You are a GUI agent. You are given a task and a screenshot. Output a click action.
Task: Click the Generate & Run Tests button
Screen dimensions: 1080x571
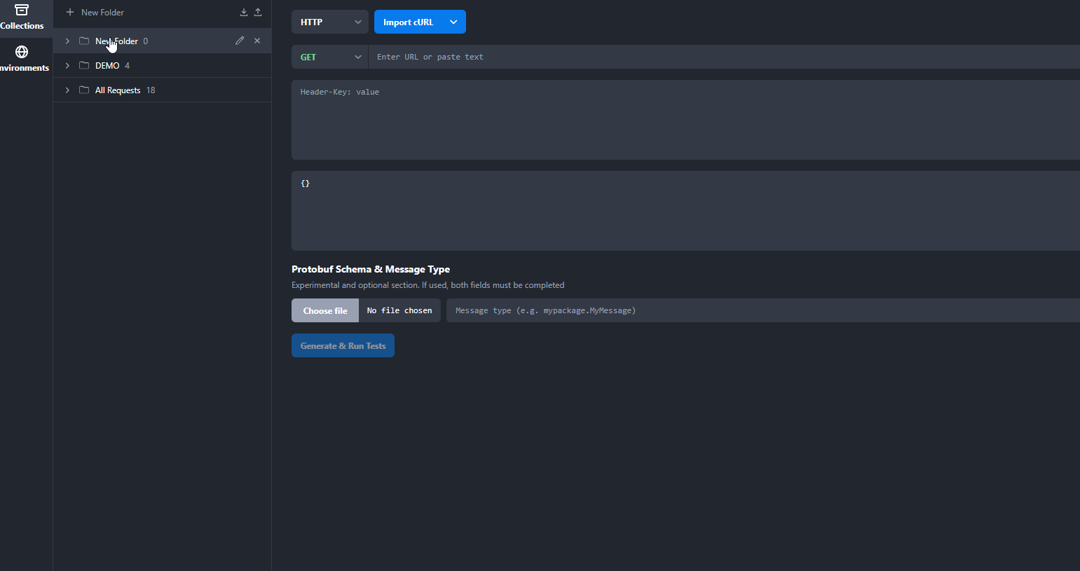point(343,345)
